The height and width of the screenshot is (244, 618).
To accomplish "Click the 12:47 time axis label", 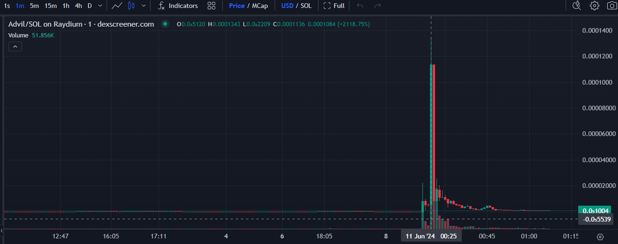I will coord(61,236).
